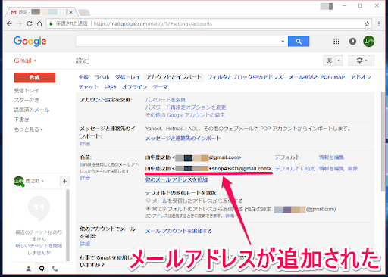Click green account avatar in header
Screen dimensions: 388x277
click(369, 42)
